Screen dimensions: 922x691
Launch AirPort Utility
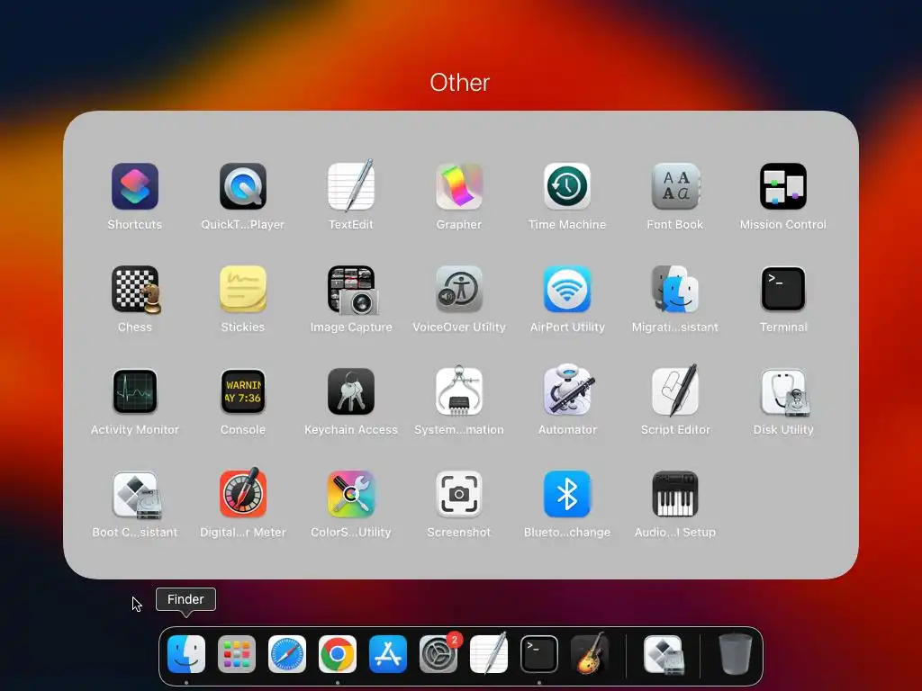tap(567, 289)
